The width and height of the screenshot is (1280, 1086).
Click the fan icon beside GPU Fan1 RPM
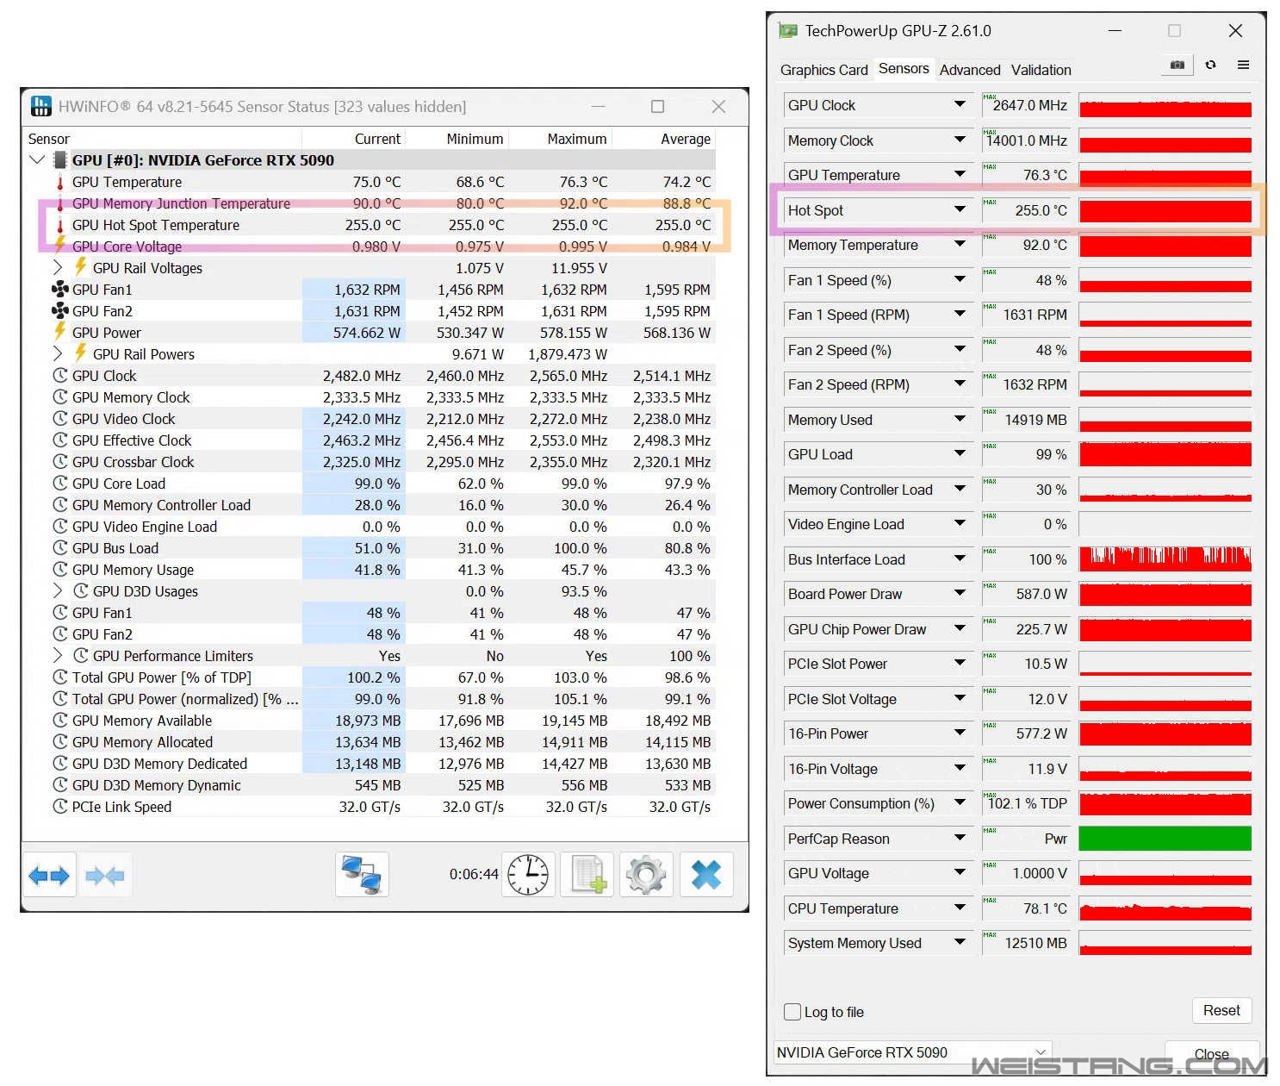[x=60, y=290]
